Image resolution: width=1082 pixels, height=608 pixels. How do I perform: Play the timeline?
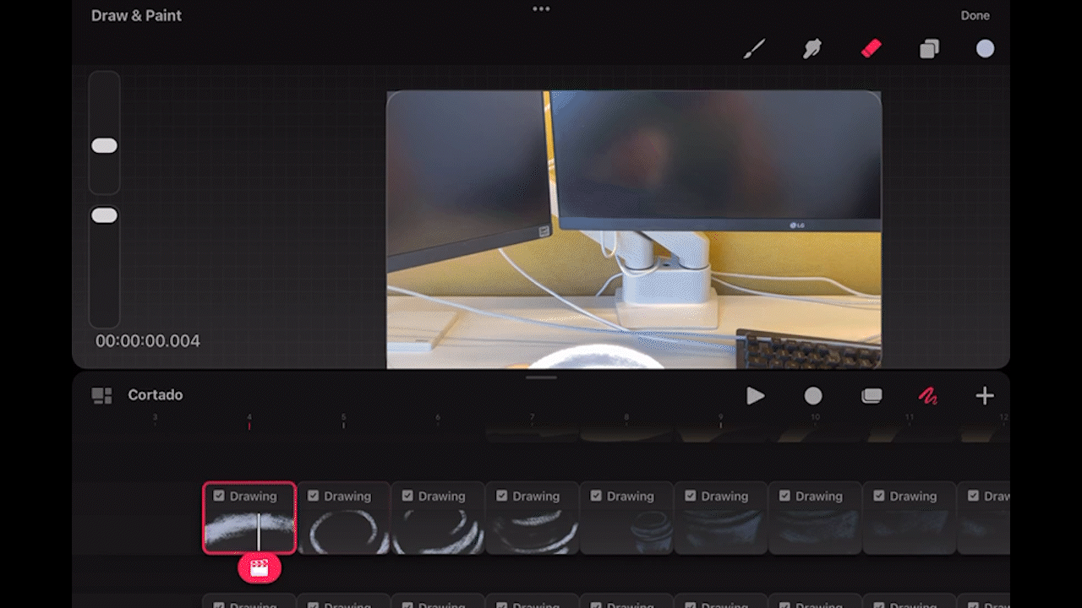756,395
